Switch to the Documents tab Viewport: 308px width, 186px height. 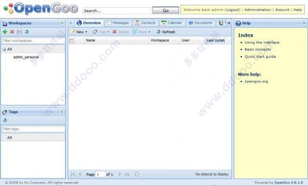pyautogui.click(x=200, y=23)
